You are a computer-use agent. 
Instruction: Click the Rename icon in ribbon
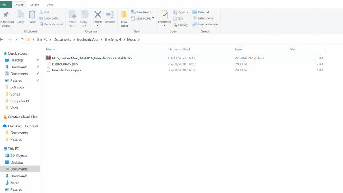coord(109,17)
